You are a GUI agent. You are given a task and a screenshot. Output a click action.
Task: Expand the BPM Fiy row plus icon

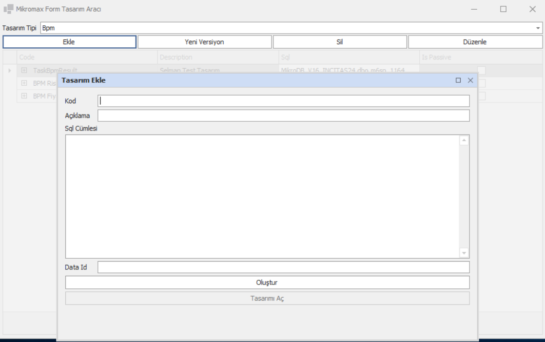[24, 96]
